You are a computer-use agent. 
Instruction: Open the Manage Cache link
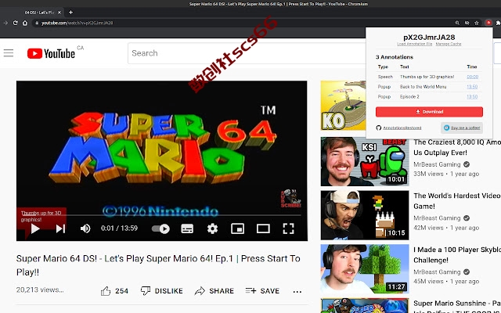click(x=449, y=44)
